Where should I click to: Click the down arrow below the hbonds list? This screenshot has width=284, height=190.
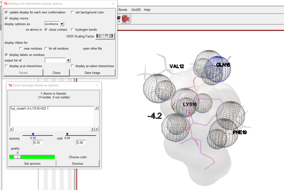96,129
